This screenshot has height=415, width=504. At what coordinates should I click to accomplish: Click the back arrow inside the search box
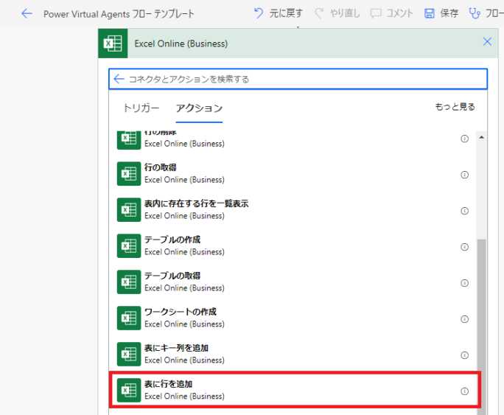[x=119, y=79]
